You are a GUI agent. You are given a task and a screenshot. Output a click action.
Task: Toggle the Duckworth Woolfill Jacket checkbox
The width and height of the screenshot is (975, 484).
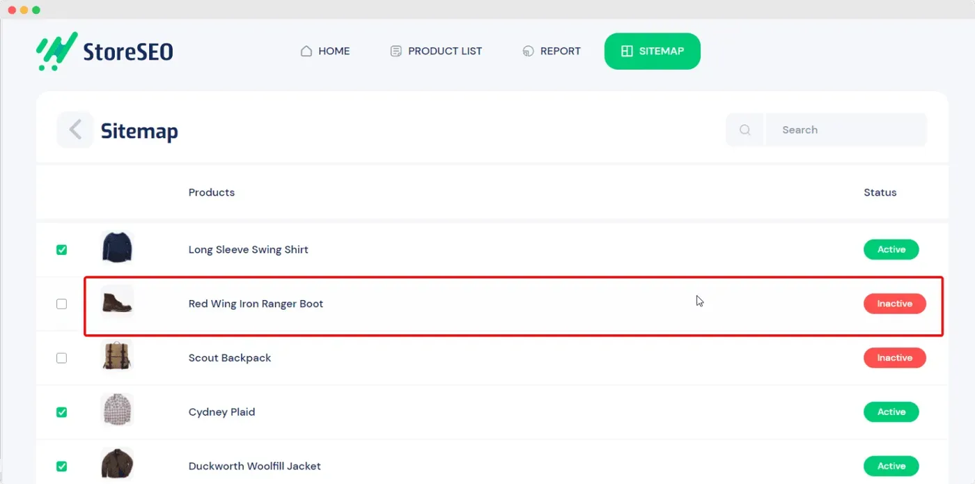[61, 467]
